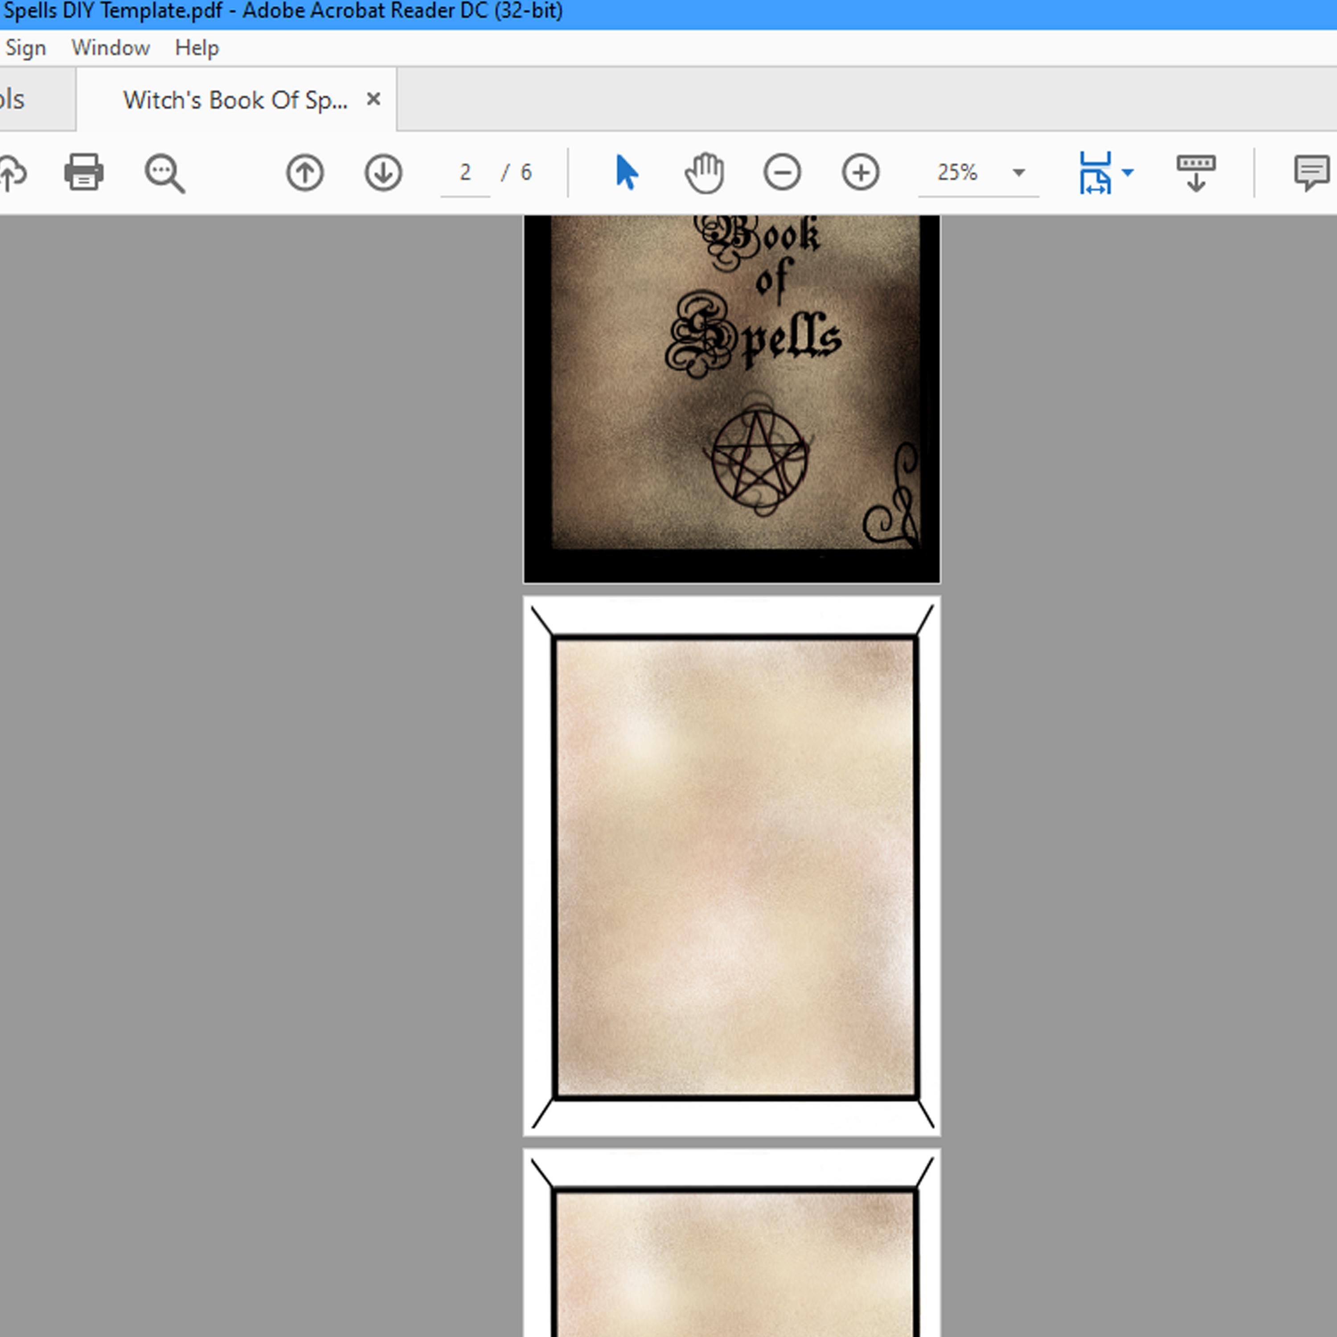Select the Hand tool for panning
The height and width of the screenshot is (1337, 1337).
pyautogui.click(x=704, y=172)
